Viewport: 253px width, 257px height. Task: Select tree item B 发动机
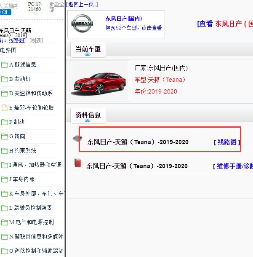click(x=20, y=79)
